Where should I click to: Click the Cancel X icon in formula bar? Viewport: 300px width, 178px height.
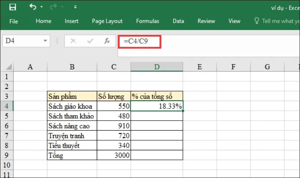(73, 41)
